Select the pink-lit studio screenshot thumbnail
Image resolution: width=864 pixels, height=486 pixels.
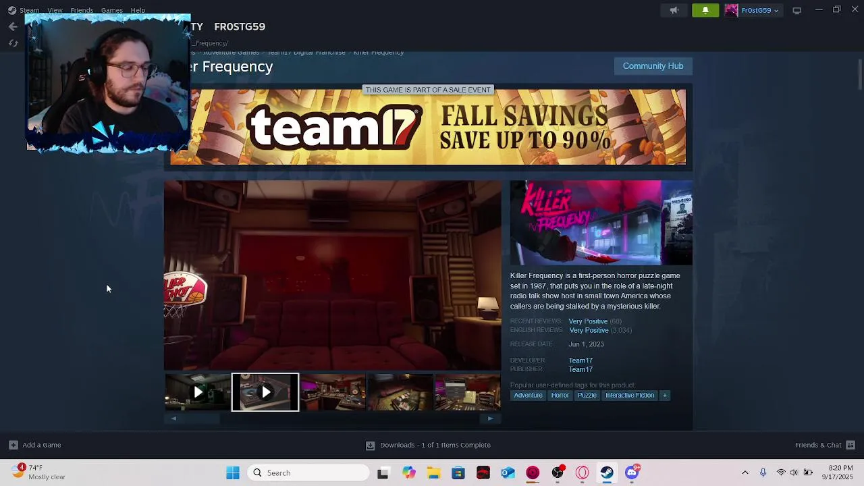click(332, 391)
